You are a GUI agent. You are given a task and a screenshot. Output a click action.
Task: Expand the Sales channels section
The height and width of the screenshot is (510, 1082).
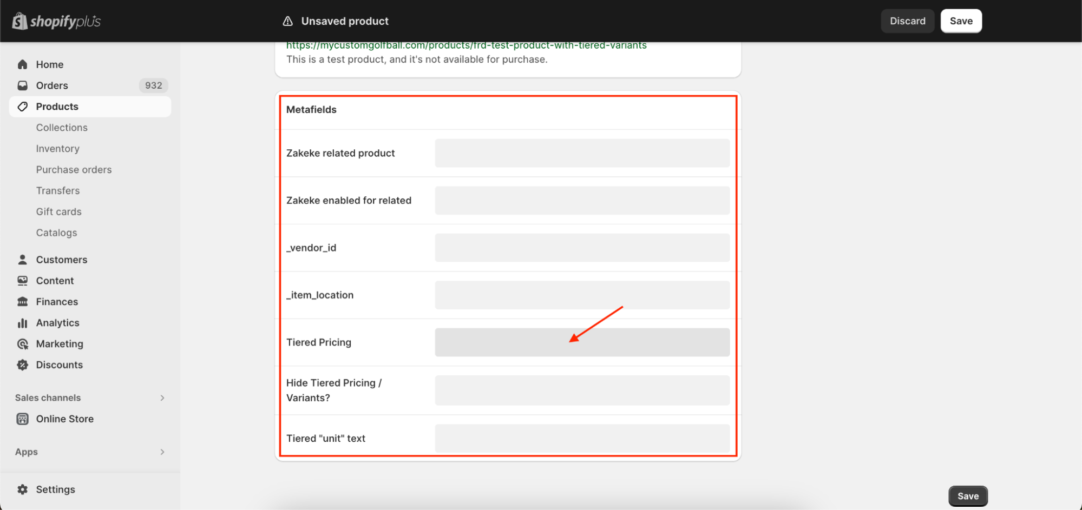point(162,398)
